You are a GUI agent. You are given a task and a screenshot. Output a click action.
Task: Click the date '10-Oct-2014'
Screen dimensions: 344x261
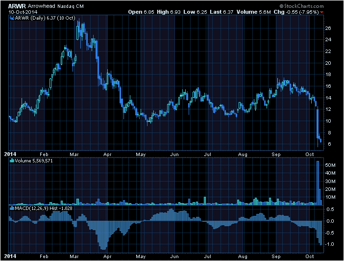tap(23, 12)
